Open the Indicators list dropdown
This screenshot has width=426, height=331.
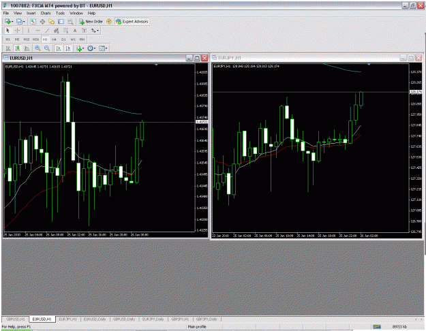click(x=80, y=48)
